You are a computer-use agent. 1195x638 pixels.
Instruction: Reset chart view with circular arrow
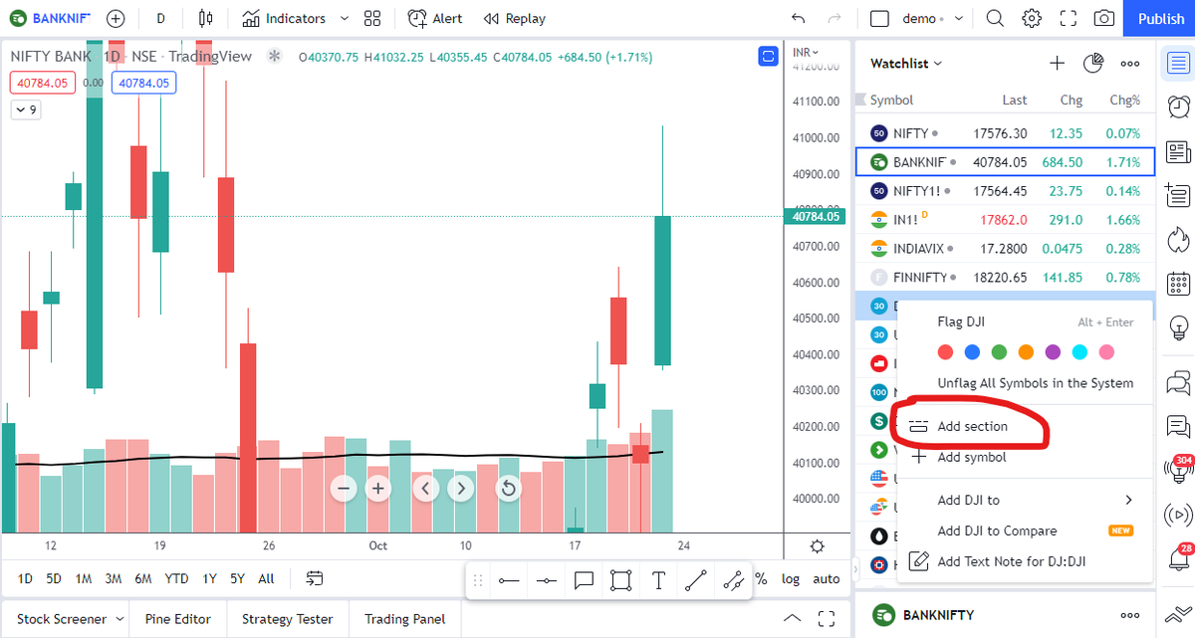(x=508, y=488)
